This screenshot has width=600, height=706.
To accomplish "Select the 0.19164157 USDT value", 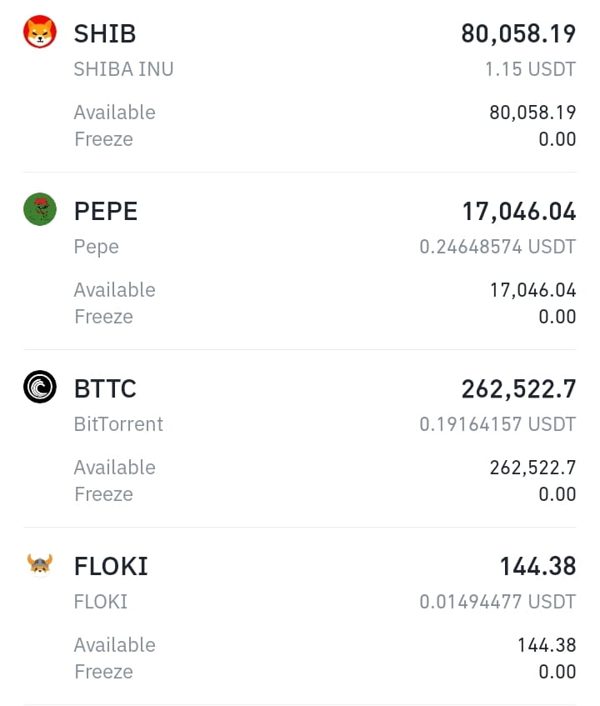I will tap(497, 424).
